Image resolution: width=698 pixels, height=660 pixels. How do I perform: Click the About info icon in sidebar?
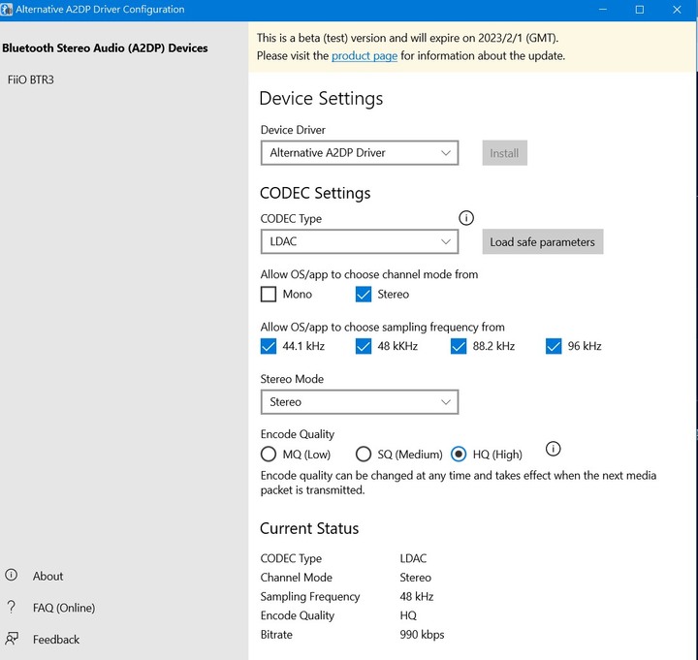(x=11, y=575)
